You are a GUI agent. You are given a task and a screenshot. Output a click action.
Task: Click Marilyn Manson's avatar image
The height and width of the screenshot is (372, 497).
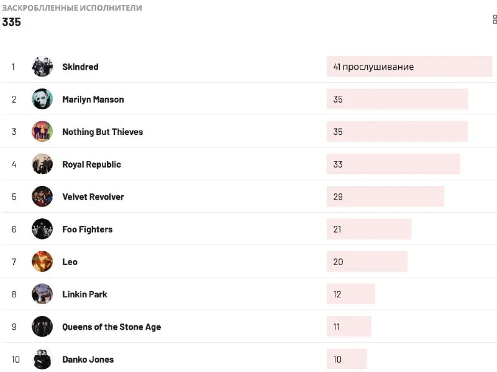click(x=42, y=100)
